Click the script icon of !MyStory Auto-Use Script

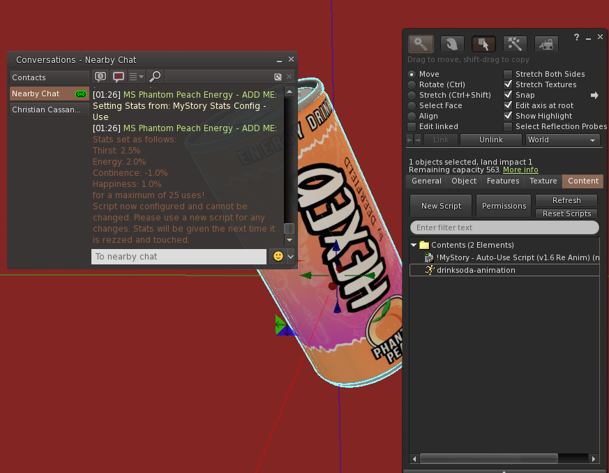[x=429, y=257]
